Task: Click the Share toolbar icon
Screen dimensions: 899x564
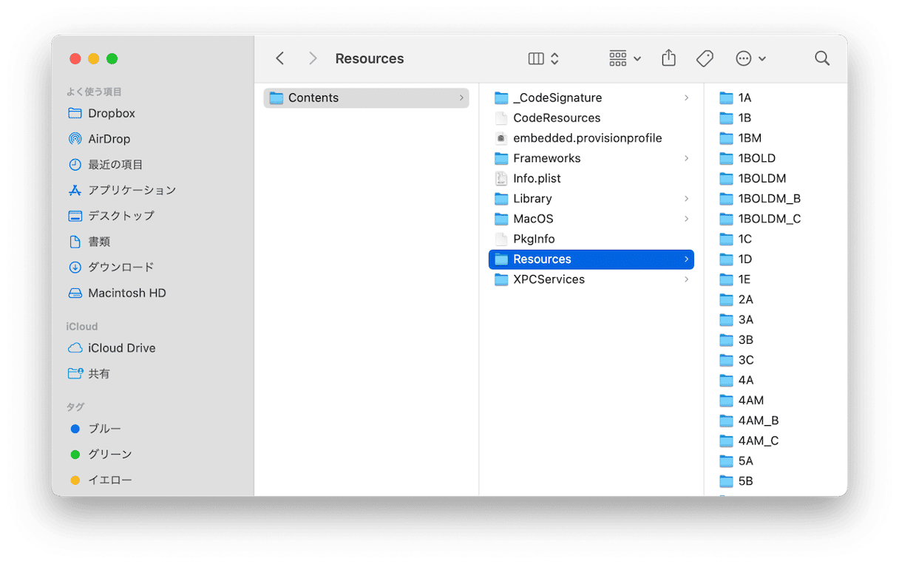Action: point(668,58)
